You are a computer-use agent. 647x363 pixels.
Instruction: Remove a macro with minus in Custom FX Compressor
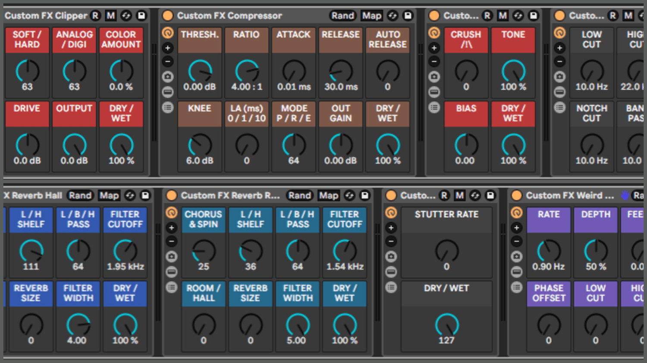pyautogui.click(x=168, y=62)
